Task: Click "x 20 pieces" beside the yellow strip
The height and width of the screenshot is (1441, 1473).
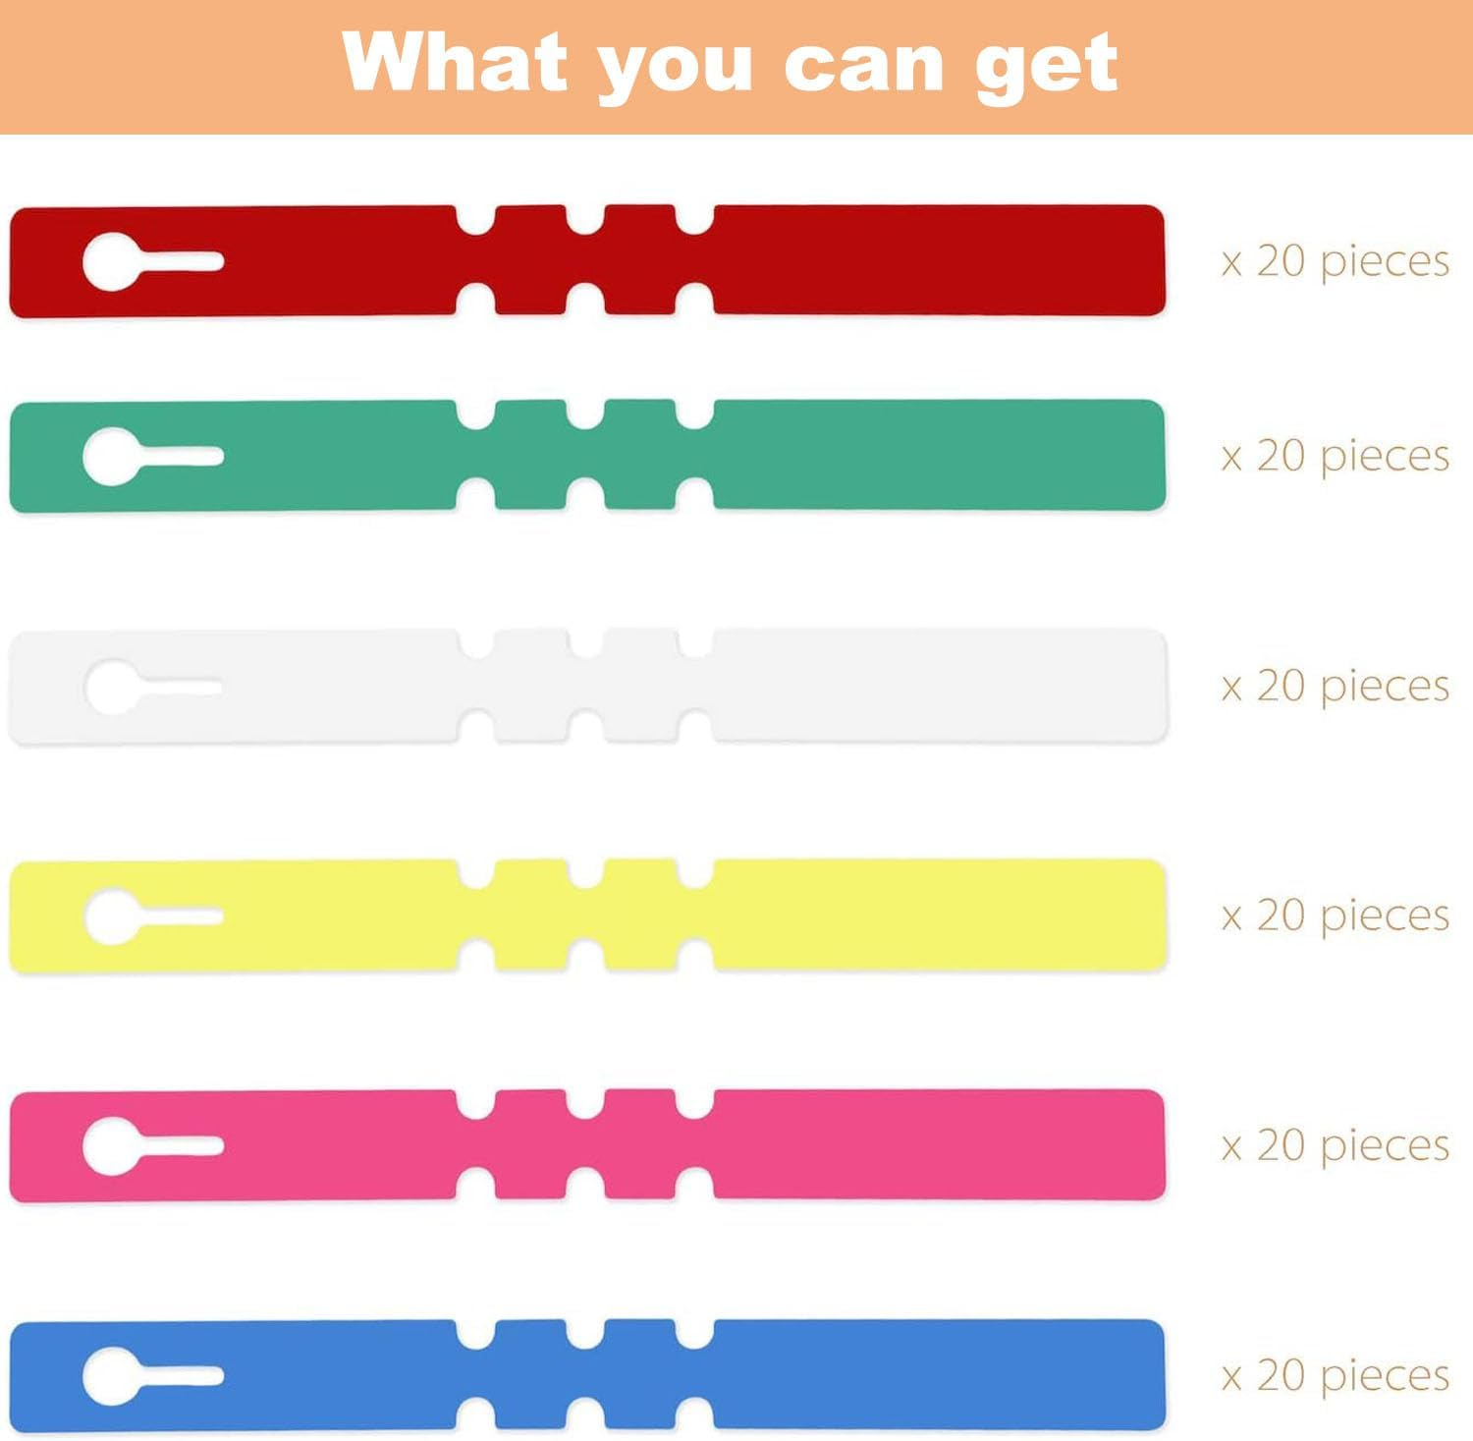Action: [x=1336, y=915]
